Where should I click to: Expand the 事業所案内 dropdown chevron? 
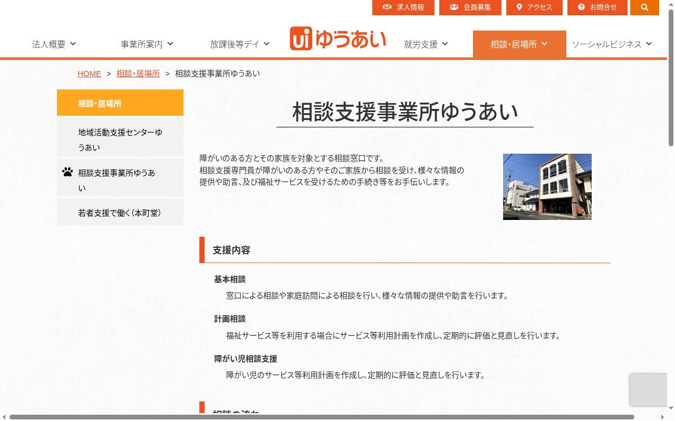[170, 44]
